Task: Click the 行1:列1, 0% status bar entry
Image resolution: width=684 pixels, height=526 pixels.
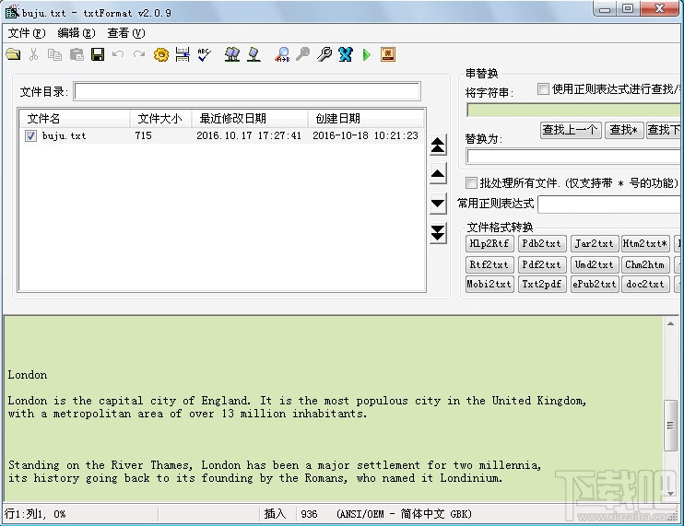Action: tap(35, 514)
